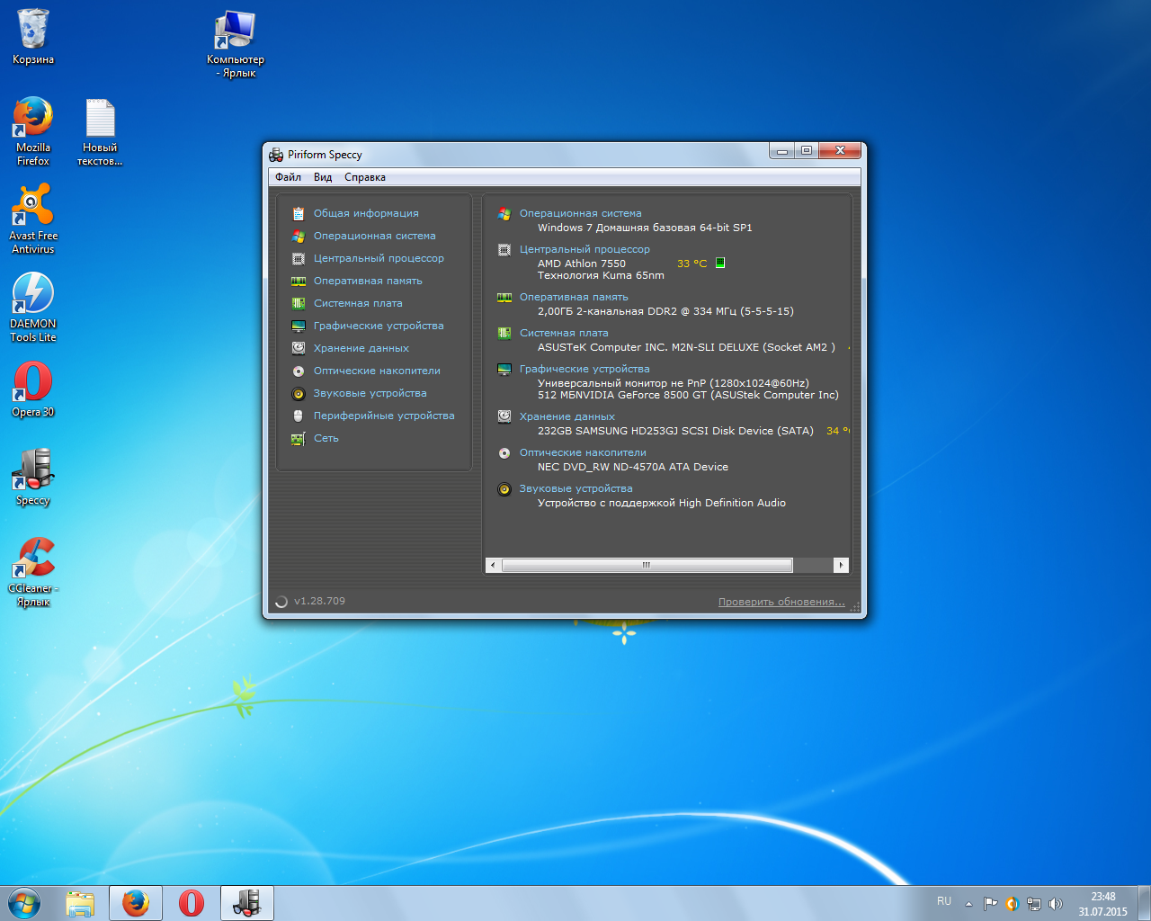Click the summary panel Системная плата icon
The image size is (1151, 921).
pos(504,333)
